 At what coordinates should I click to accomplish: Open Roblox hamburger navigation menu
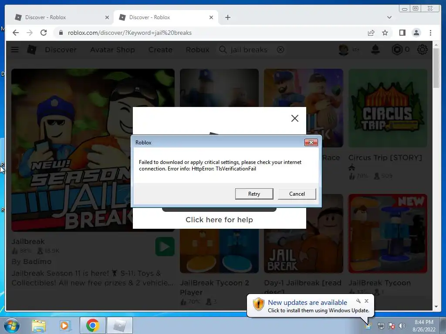[x=15, y=50]
